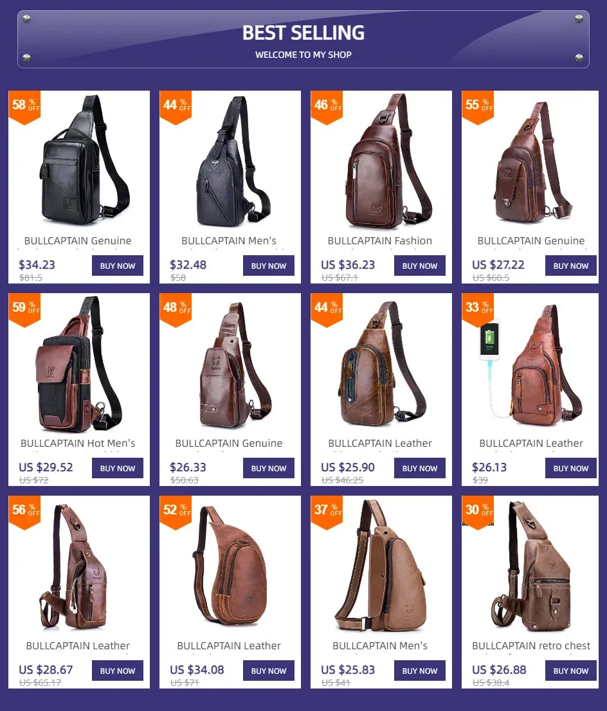Open the teardrop-shaped brown leather bag image
This screenshot has width=607, height=711.
pyautogui.click(x=230, y=566)
